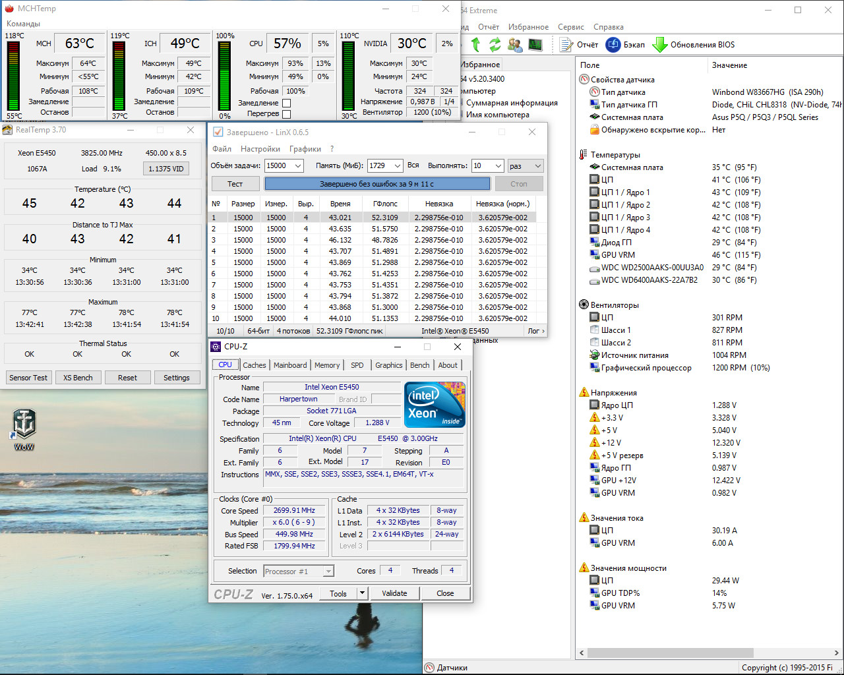Switch to the Memory tab in CPU-Z
The width and height of the screenshot is (844, 675).
pyautogui.click(x=326, y=365)
